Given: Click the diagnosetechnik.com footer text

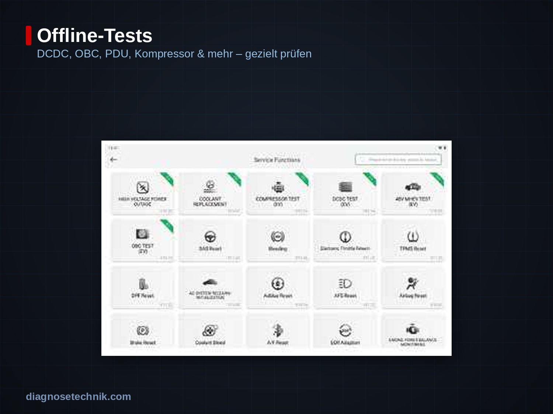Looking at the screenshot, I should 79,397.
